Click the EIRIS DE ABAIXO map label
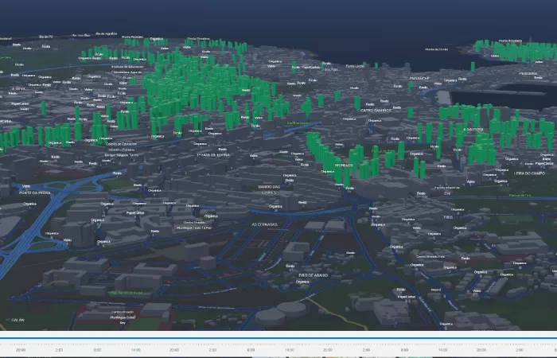557x358 pixels. 314,275
